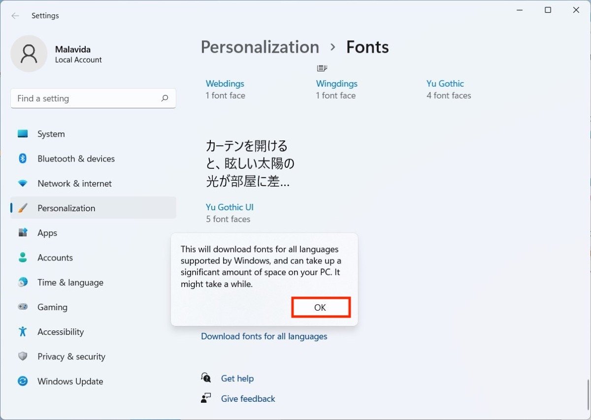This screenshot has height=420, width=591.
Task: Click the Wingdings font preview glyph
Action: tap(322, 68)
